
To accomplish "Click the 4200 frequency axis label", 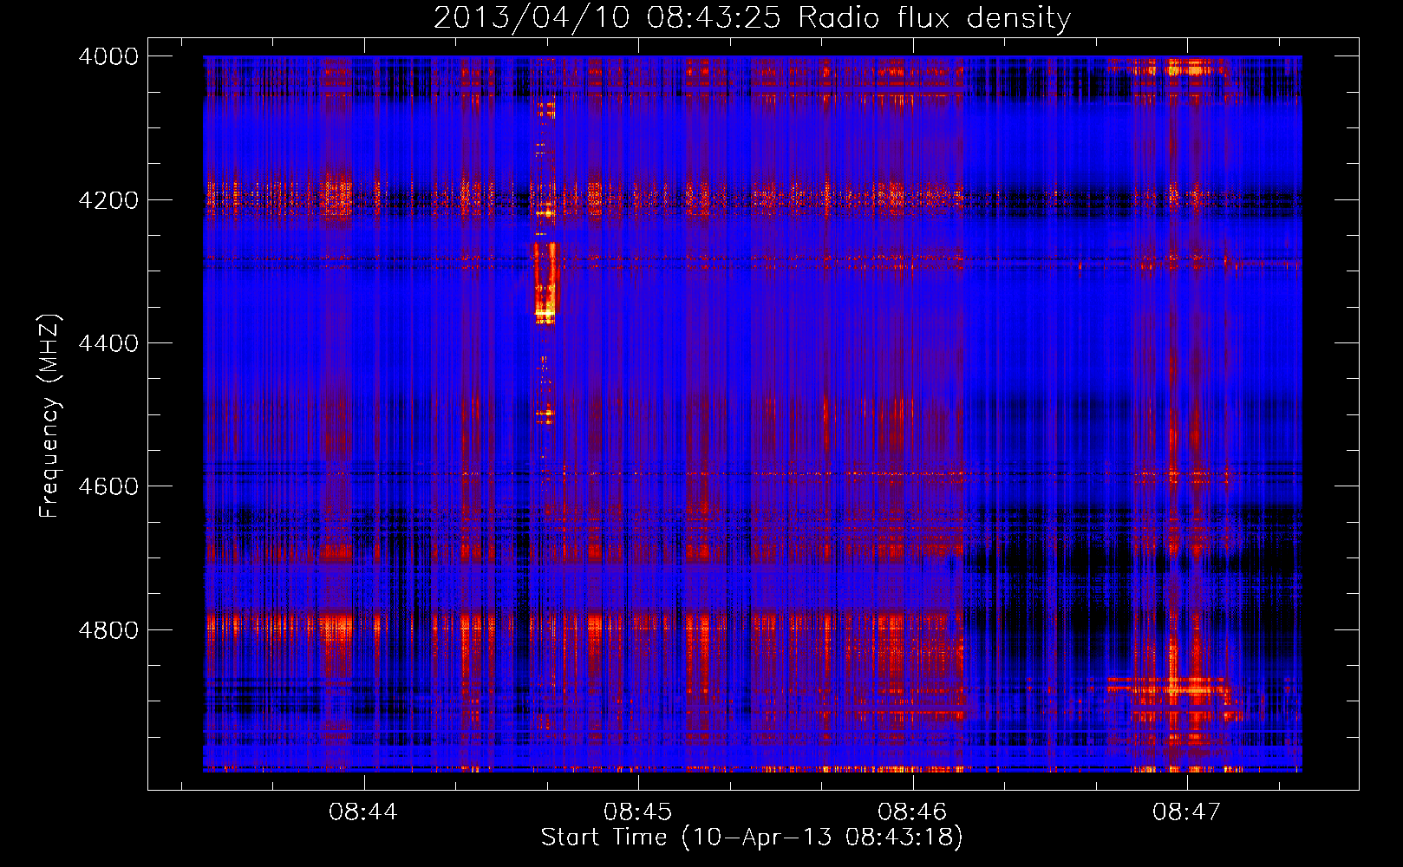I will click(108, 199).
